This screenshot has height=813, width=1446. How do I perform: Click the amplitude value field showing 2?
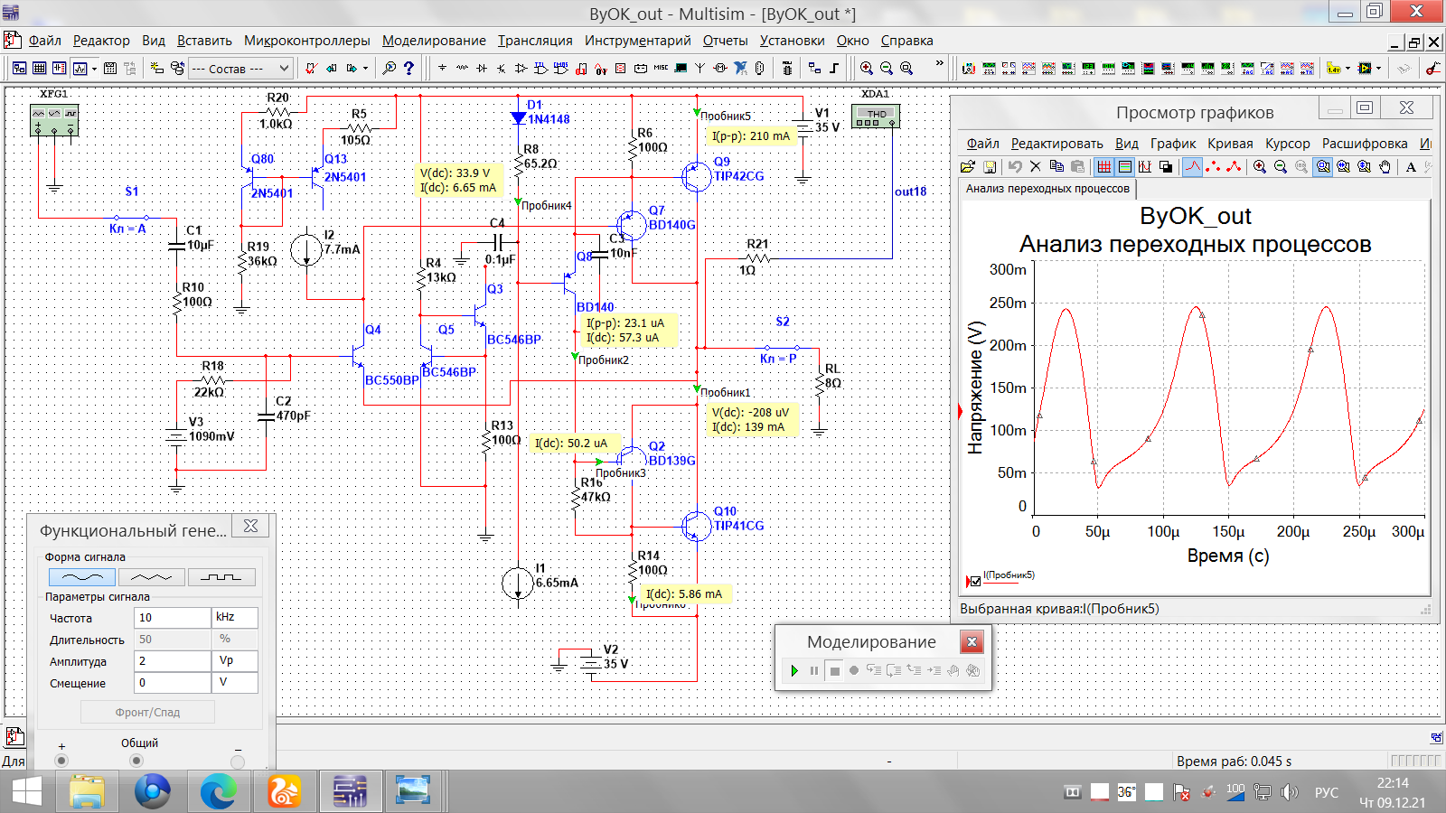click(172, 660)
